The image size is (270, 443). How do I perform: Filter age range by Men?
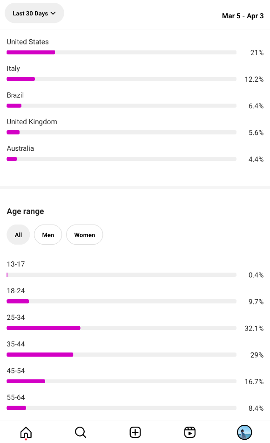point(48,235)
